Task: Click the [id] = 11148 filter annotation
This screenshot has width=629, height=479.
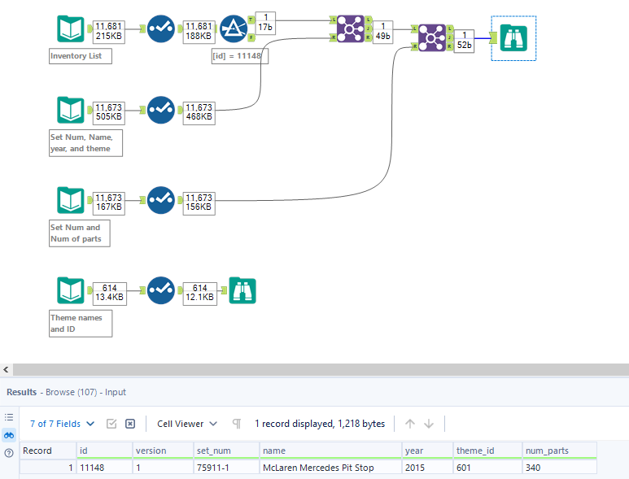Action: (x=240, y=56)
